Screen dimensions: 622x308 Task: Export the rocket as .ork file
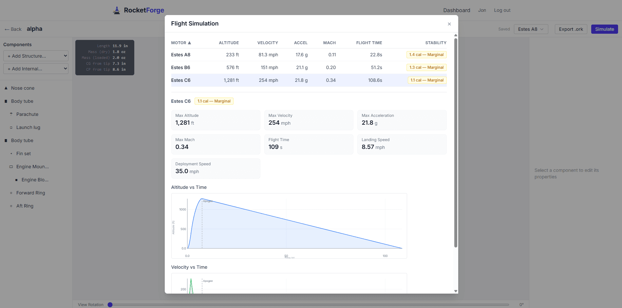click(571, 29)
